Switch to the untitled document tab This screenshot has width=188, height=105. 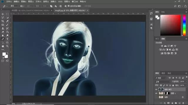point(31,10)
